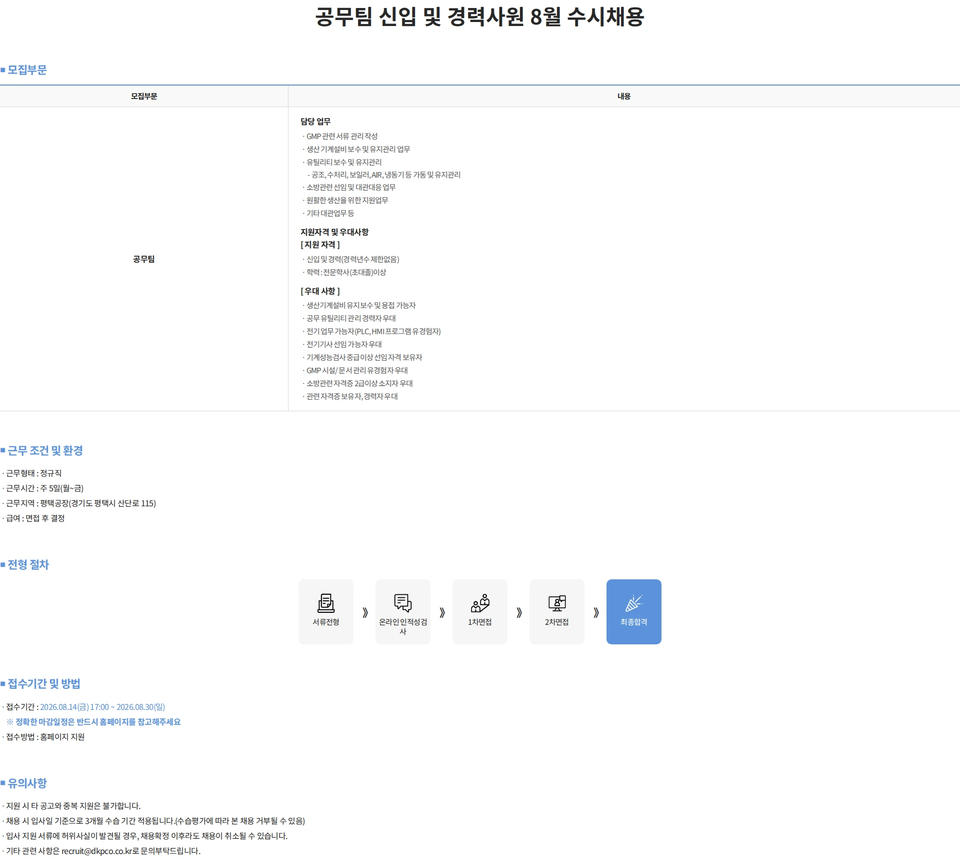The image size is (960, 868).
Task: Click 접수방법 : 홈페이지 지원 line
Action: (x=44, y=737)
